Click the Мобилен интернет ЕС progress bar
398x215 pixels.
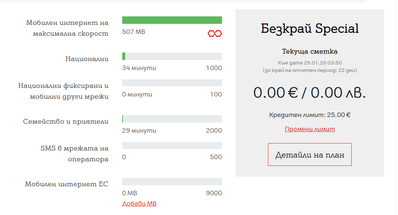coord(172,181)
